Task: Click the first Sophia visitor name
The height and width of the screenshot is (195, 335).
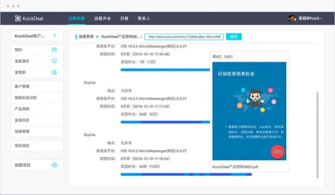Action: (89, 83)
